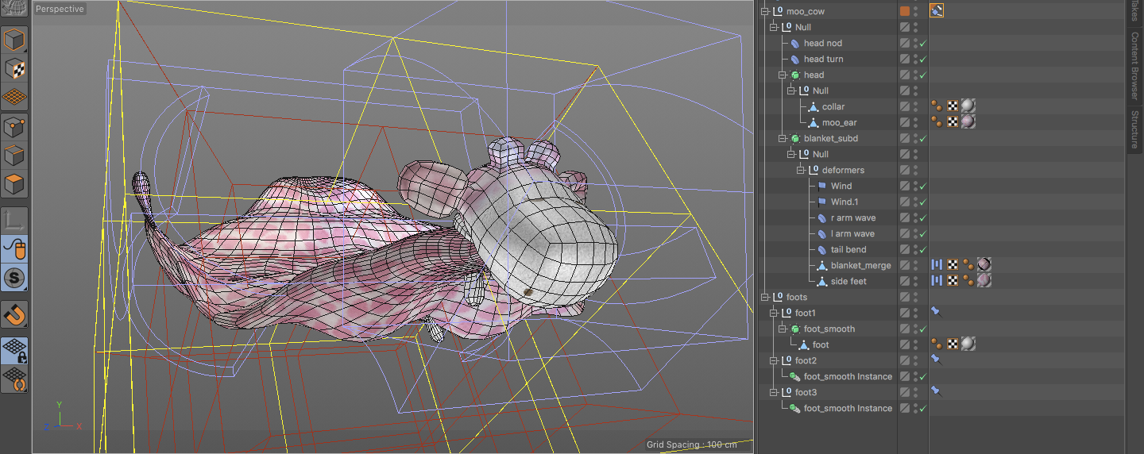Enable Snap magnet icon

[x=15, y=314]
